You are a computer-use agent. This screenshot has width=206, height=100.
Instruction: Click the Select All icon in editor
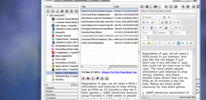pyautogui.click(x=152, y=22)
